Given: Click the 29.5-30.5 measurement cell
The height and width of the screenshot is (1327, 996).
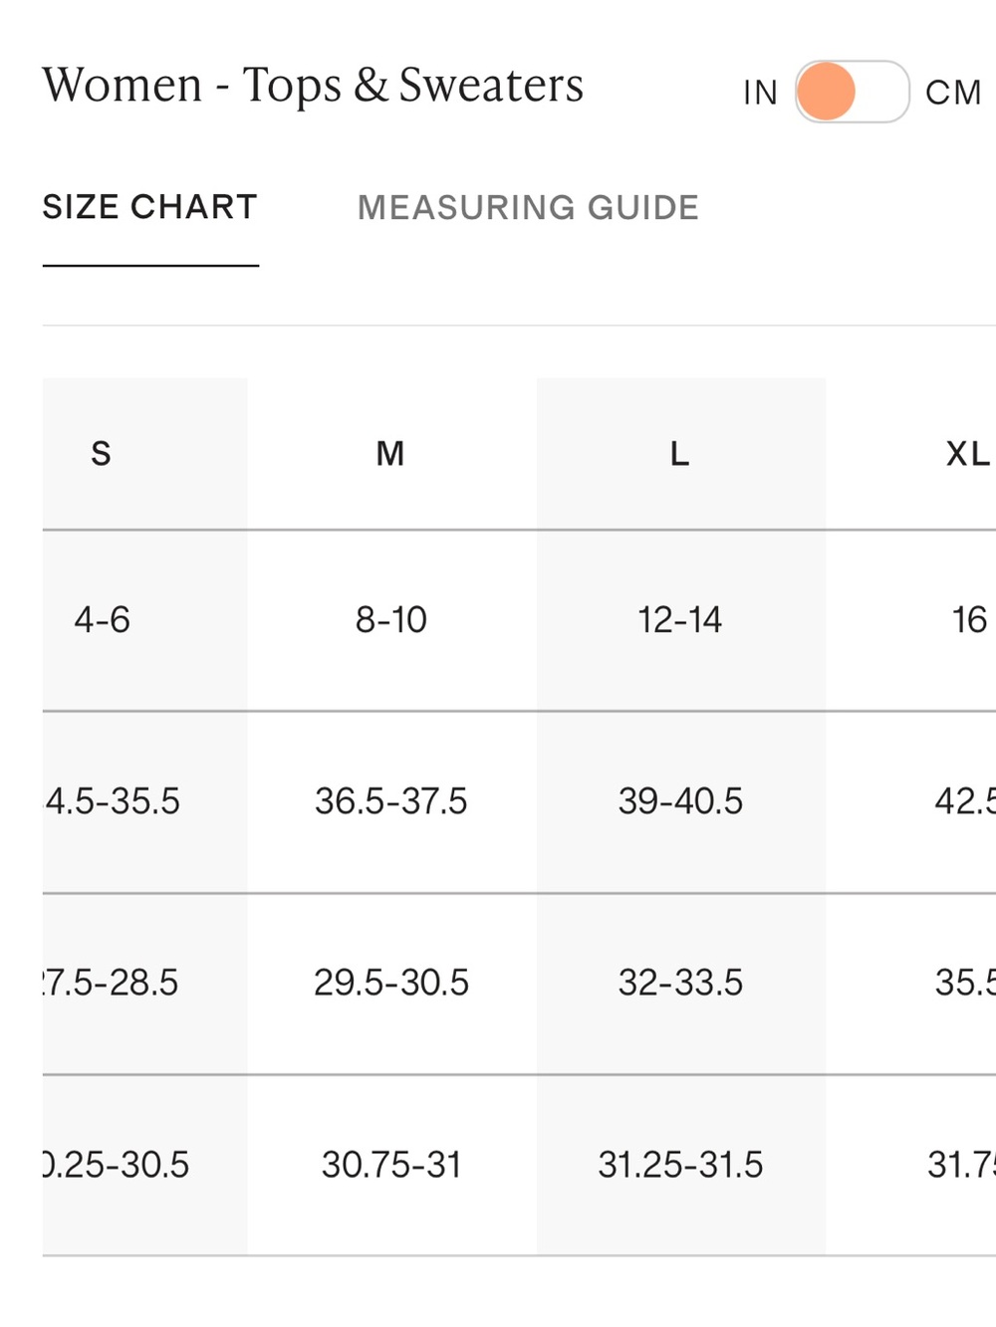Looking at the screenshot, I should point(391,984).
